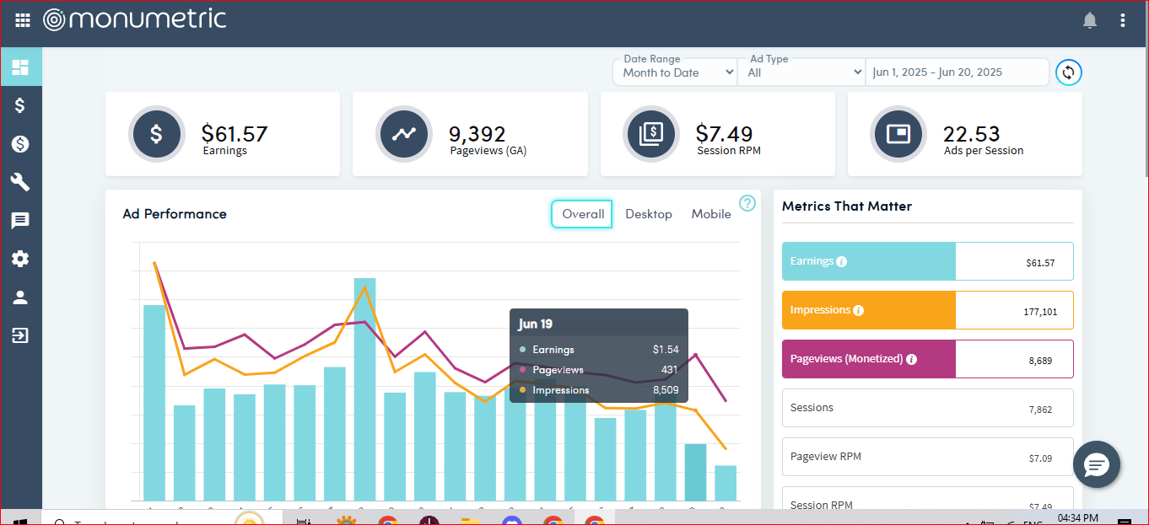This screenshot has height=525, width=1149.
Task: Toggle Session RPM row under Metrics That Matter
Action: pos(928,498)
